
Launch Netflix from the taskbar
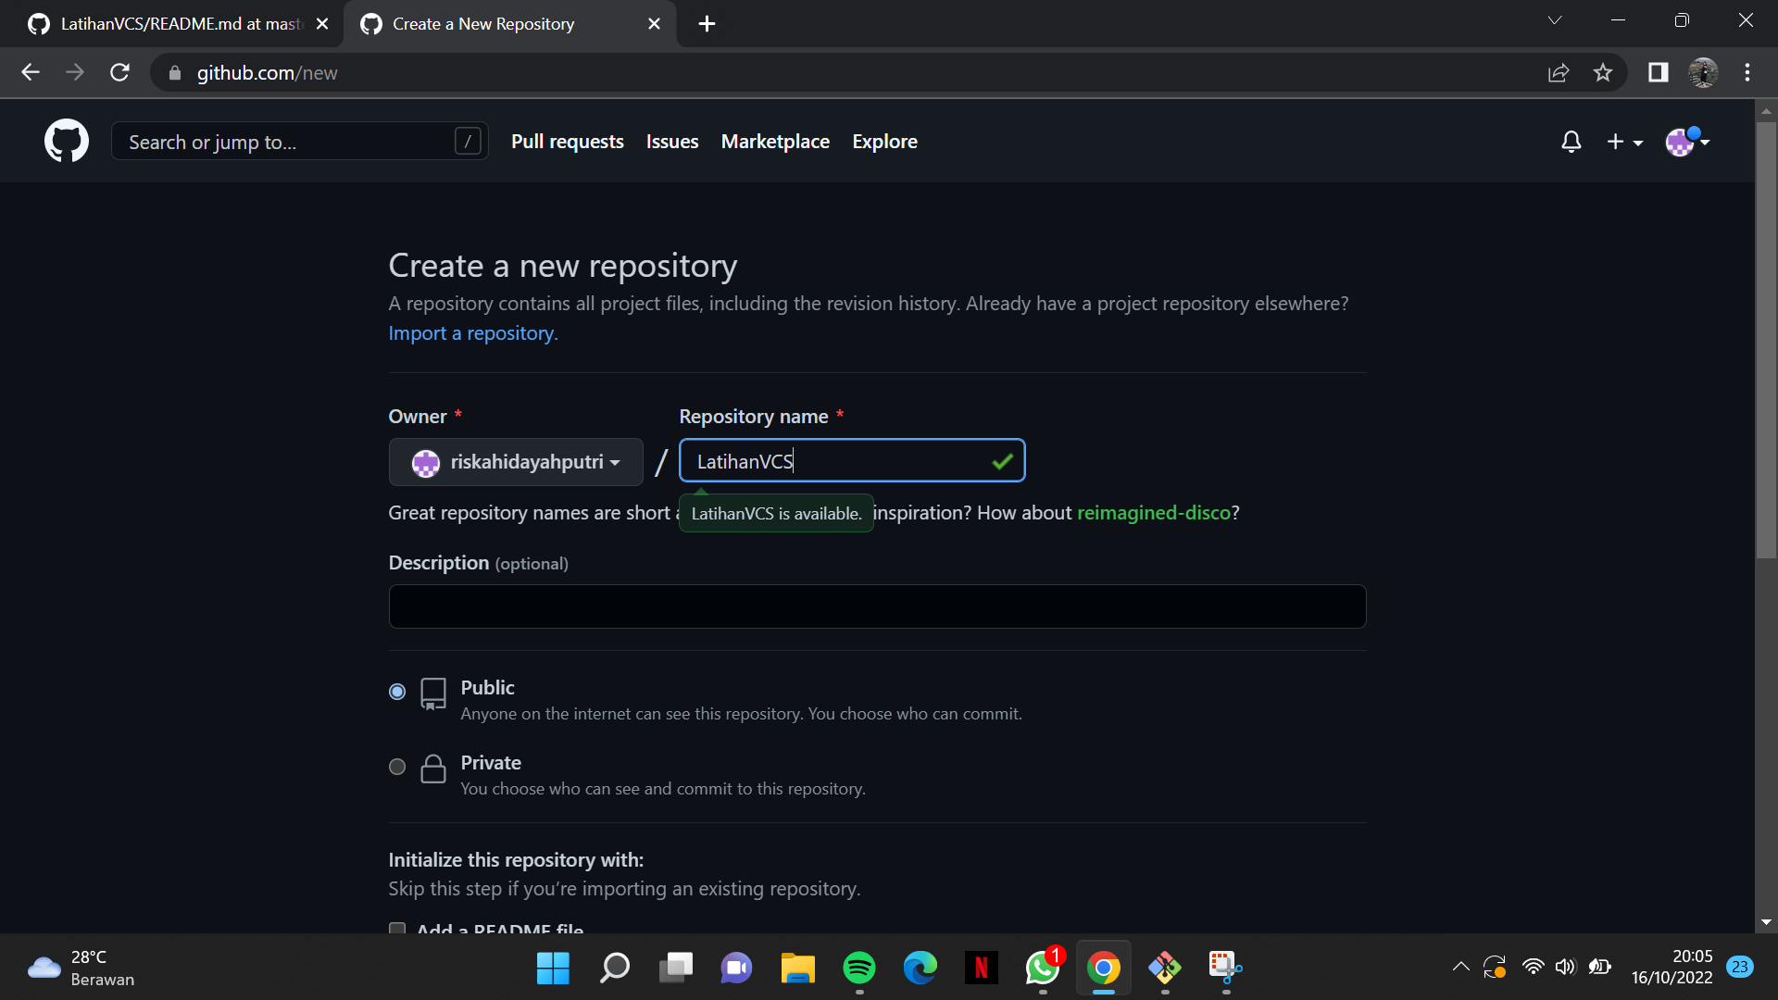981,968
